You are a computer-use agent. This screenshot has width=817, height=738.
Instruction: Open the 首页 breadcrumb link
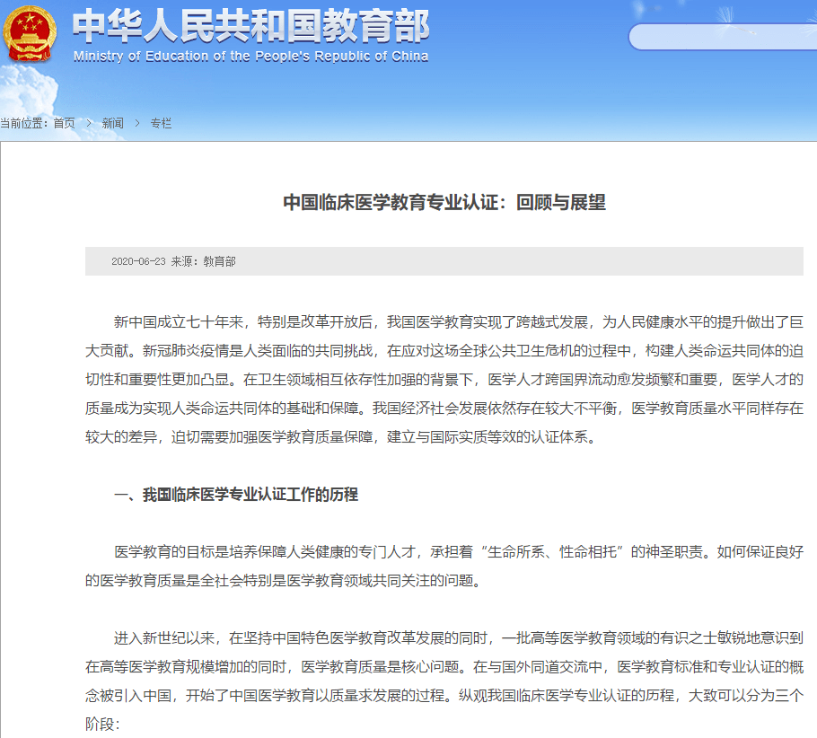click(x=63, y=125)
